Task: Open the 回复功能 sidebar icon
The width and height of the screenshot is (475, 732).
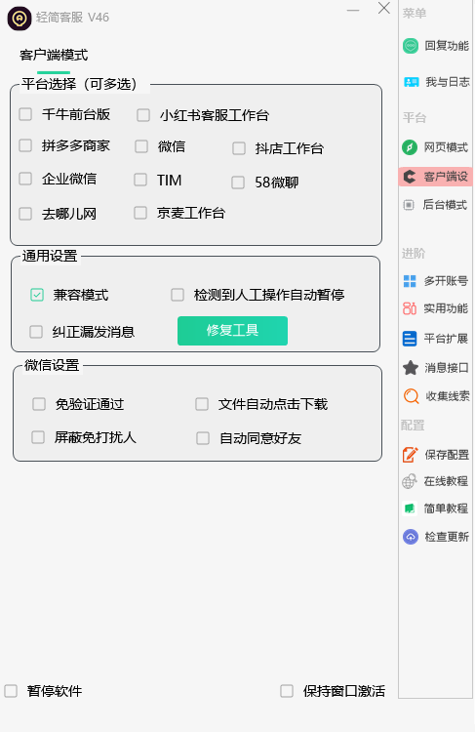Action: click(411, 46)
